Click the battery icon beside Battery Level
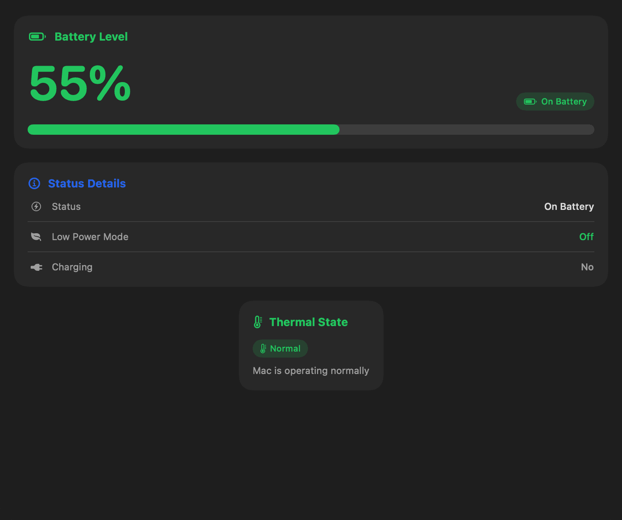622x520 pixels. (37, 37)
